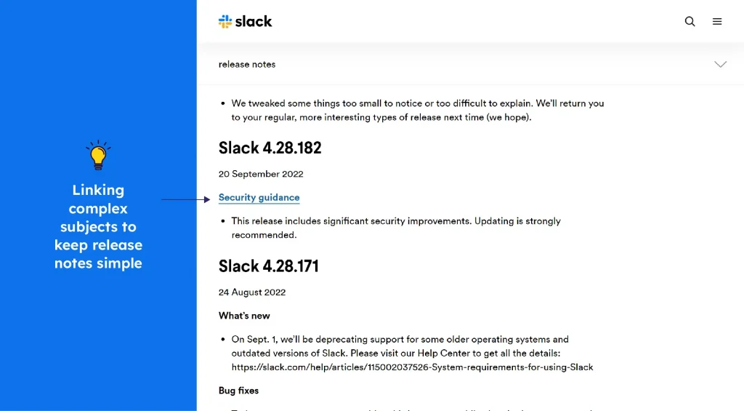
Task: Open search with the magnifying glass icon
Action: 690,21
